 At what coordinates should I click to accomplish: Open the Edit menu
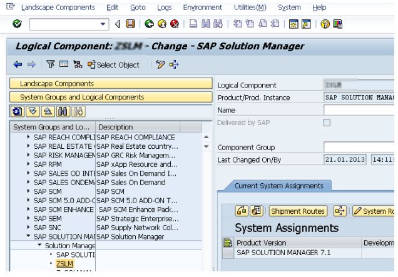pyautogui.click(x=113, y=8)
